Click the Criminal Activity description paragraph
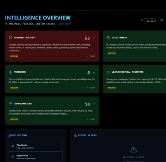This screenshot has height=162, width=166. click(x=49, y=47)
